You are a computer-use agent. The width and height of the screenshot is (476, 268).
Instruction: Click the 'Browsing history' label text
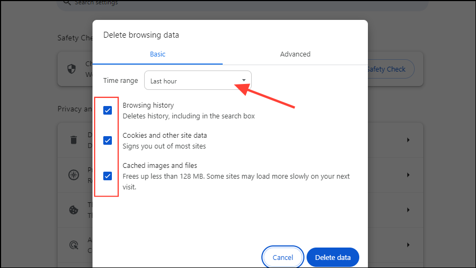148,105
